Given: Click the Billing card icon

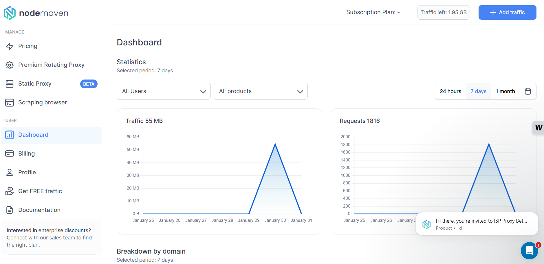Looking at the screenshot, I should (10, 153).
